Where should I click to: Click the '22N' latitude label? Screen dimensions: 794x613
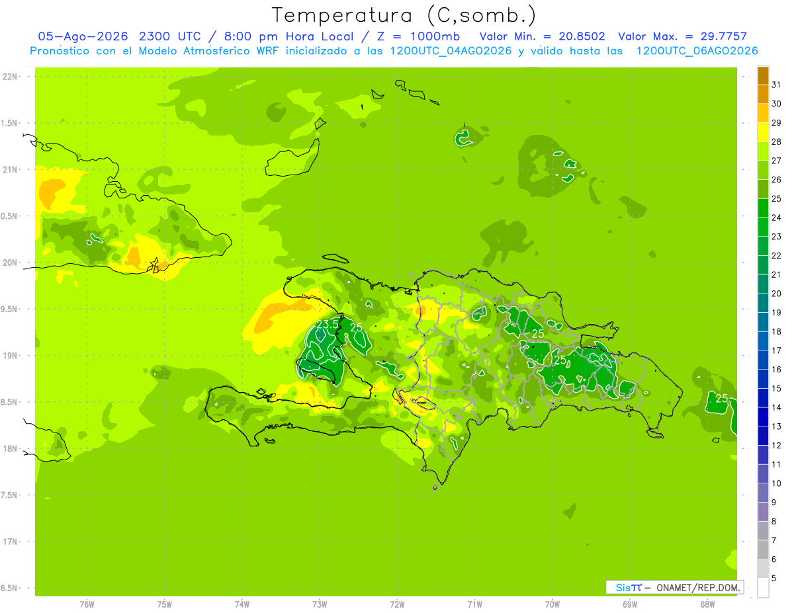point(10,77)
